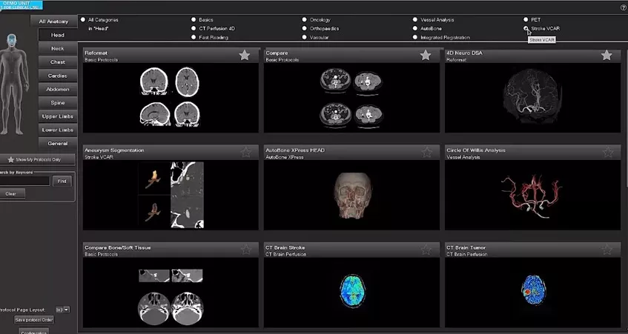Image resolution: width=628 pixels, height=334 pixels.
Task: Add CT Brain Stroke to favorites
Action: [x=427, y=250]
